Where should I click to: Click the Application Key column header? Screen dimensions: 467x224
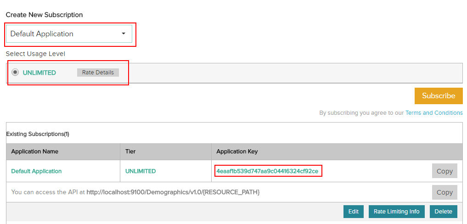coord(237,151)
